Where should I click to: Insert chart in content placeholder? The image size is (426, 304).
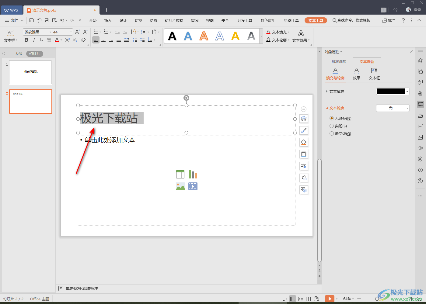coord(193,174)
